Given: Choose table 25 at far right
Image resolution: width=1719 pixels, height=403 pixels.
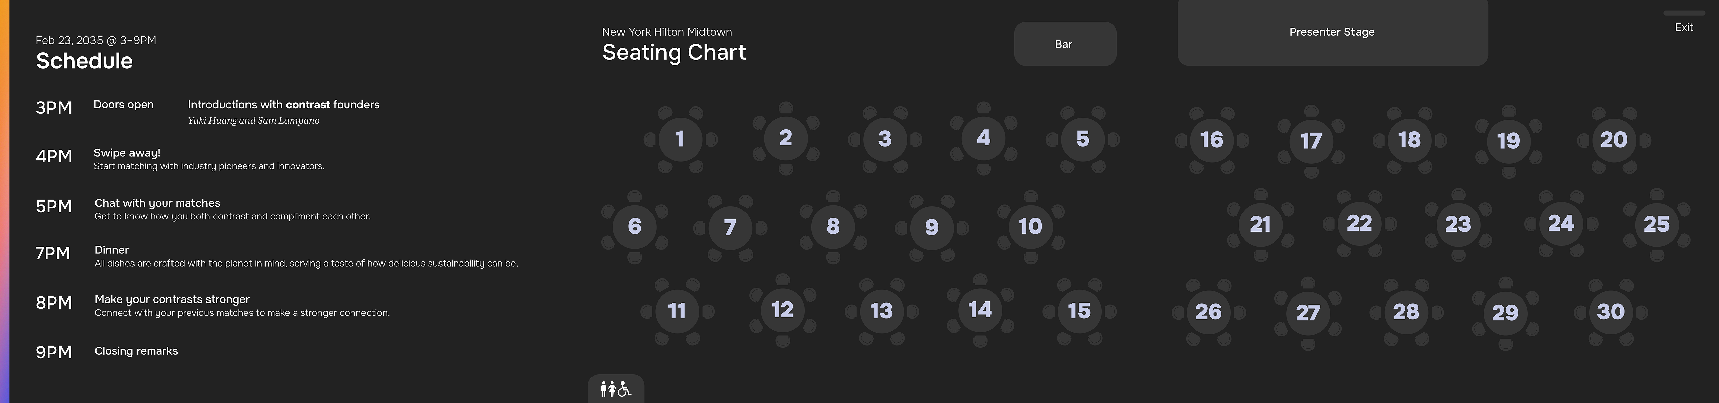Looking at the screenshot, I should [x=1656, y=225].
